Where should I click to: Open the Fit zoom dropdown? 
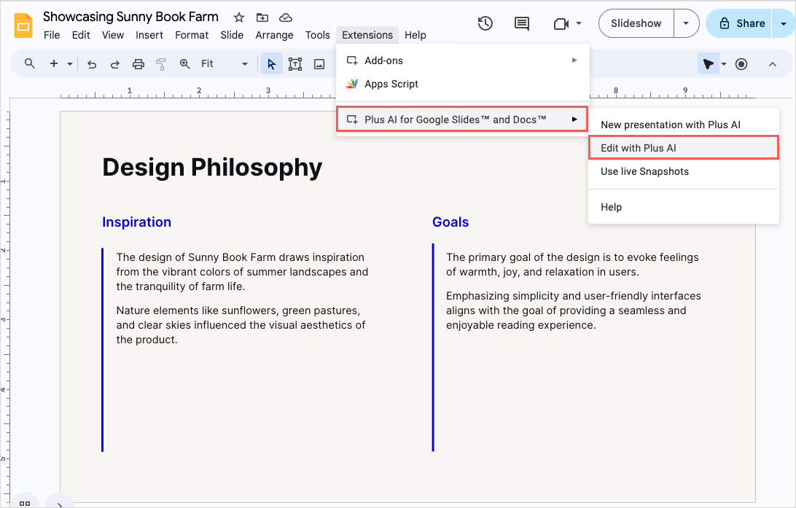pyautogui.click(x=224, y=64)
